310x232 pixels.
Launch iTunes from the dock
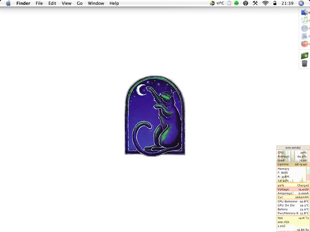click(x=305, y=20)
